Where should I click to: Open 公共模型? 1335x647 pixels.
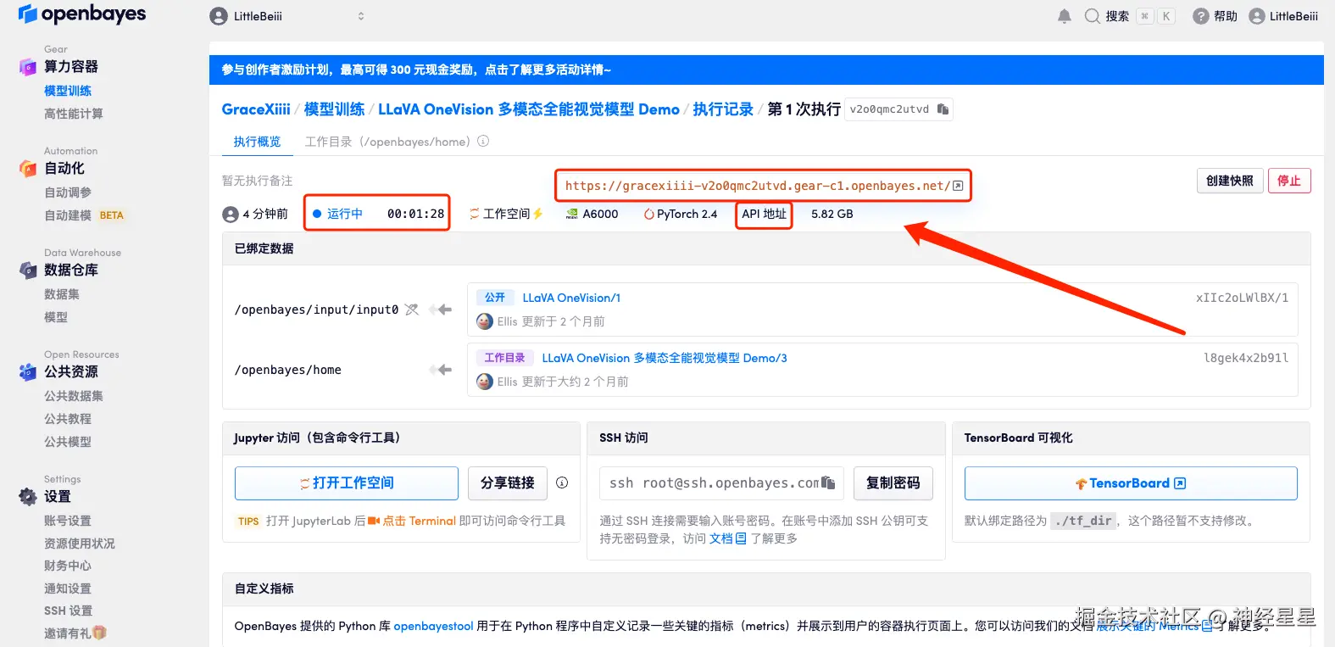68,442
